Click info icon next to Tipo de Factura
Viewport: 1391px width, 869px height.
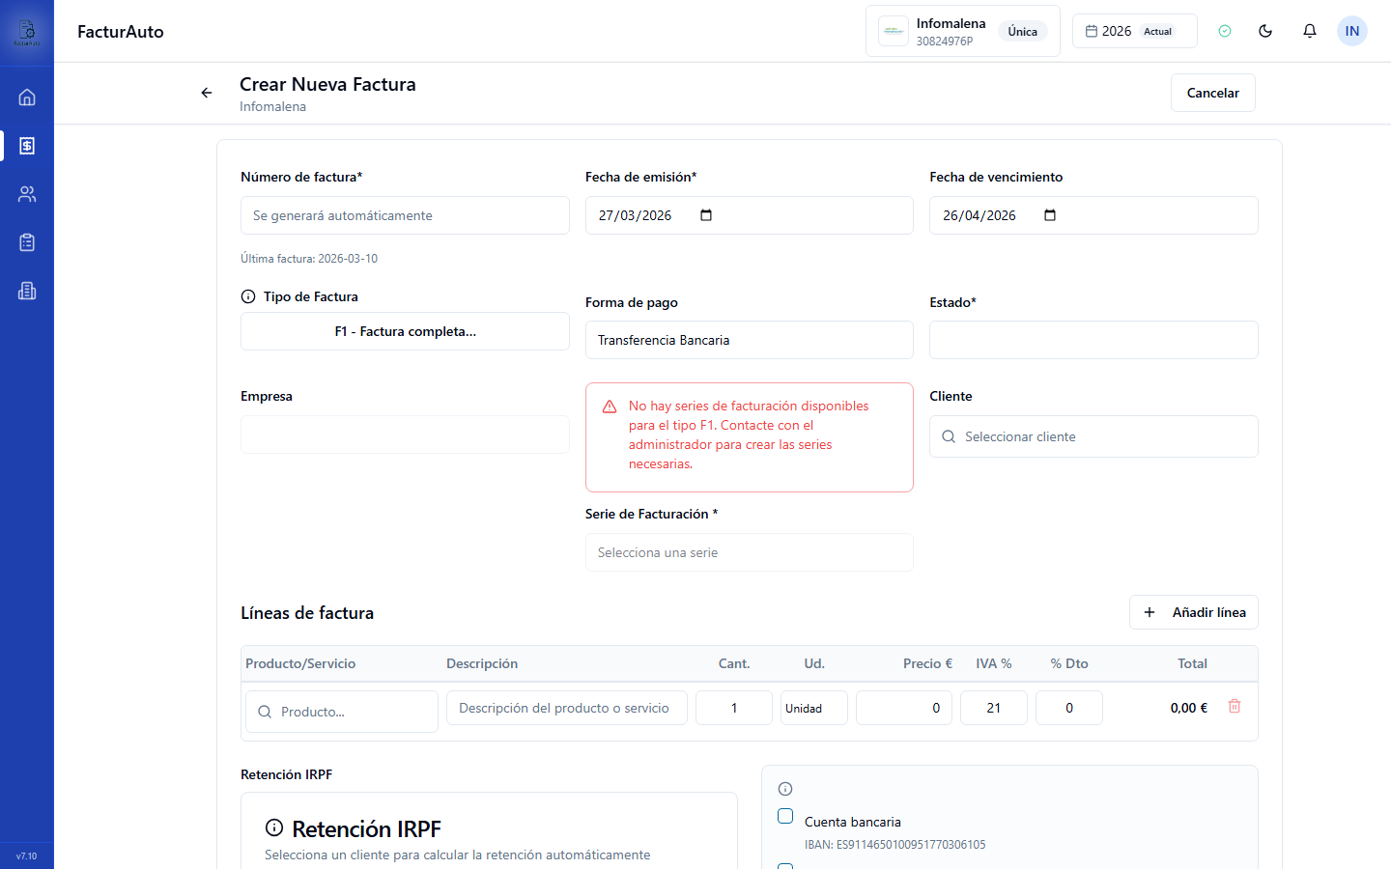248,296
